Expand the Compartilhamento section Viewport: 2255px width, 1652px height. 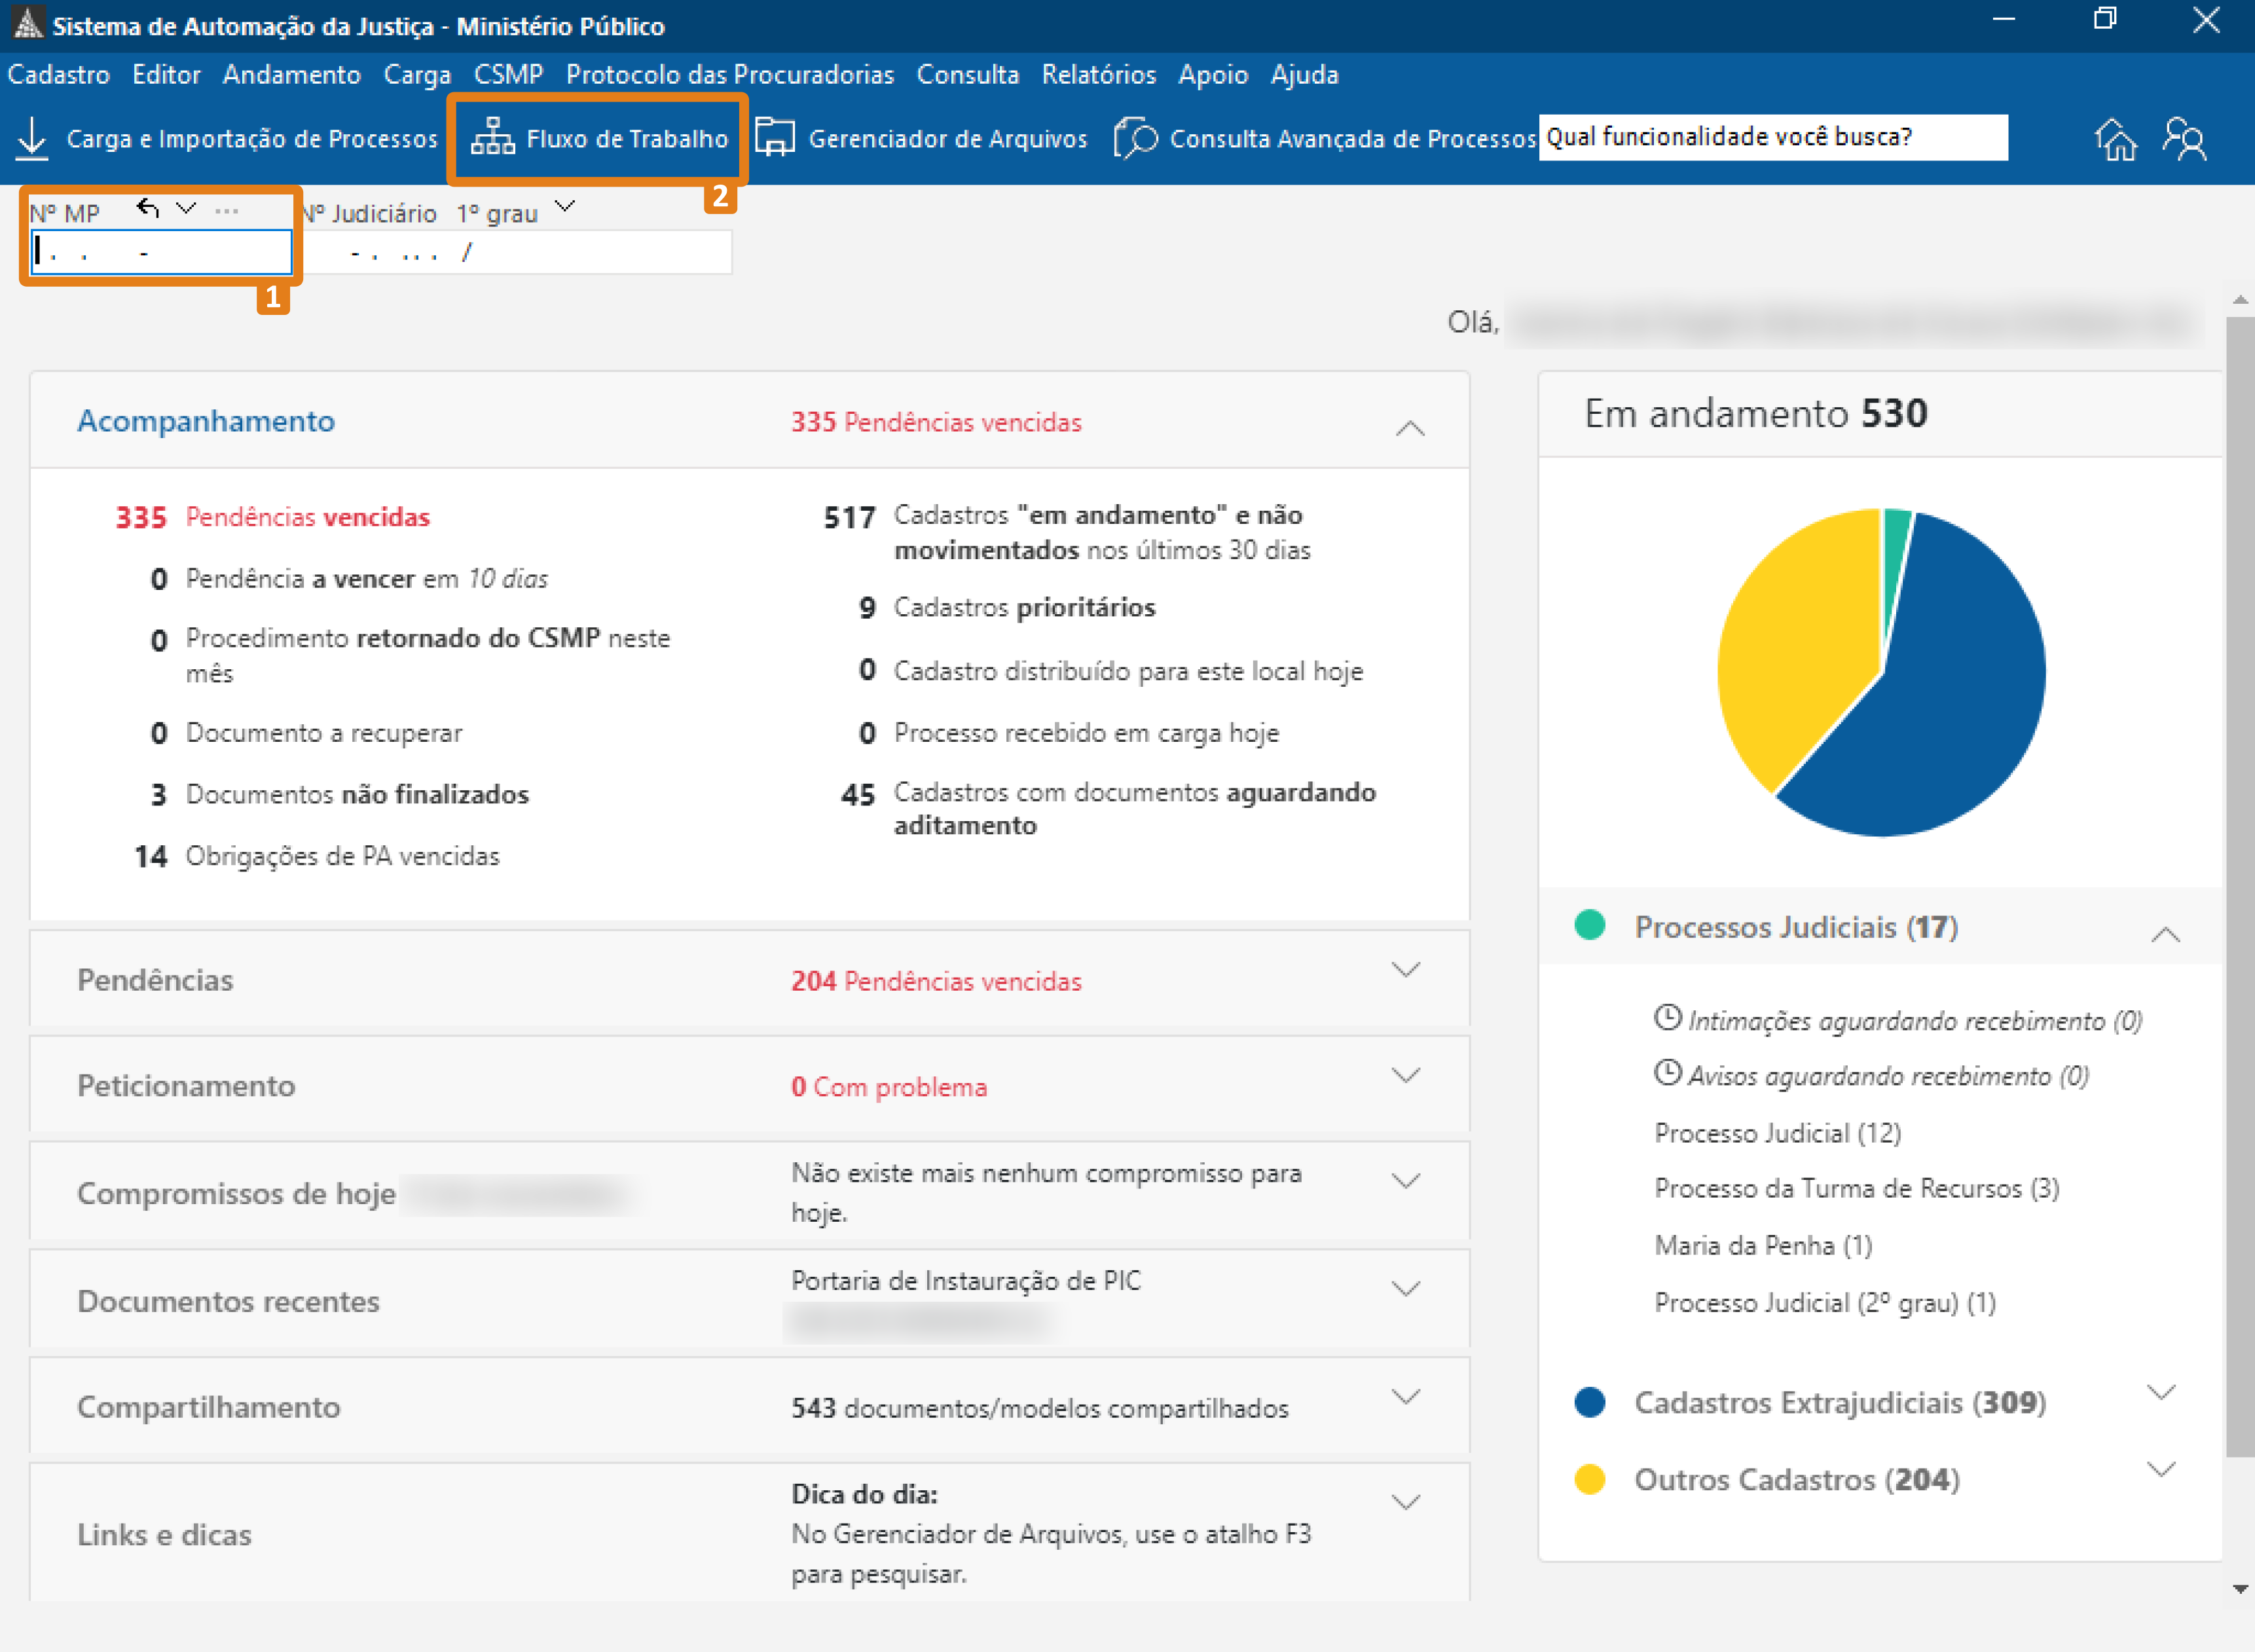1405,1397
